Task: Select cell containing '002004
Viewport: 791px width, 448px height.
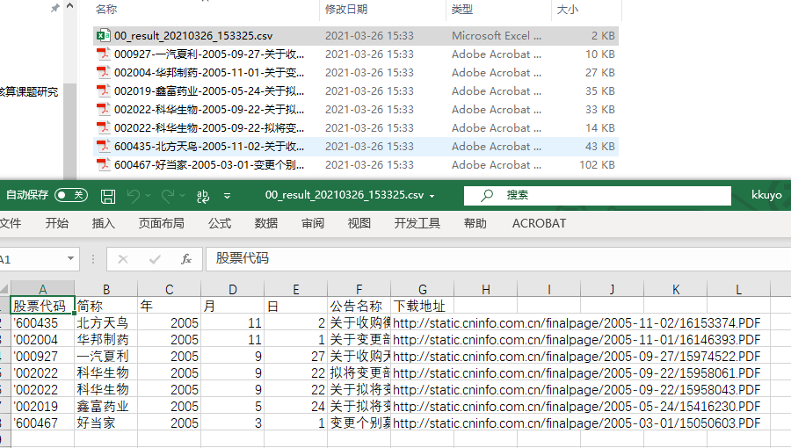Action: pos(42,340)
